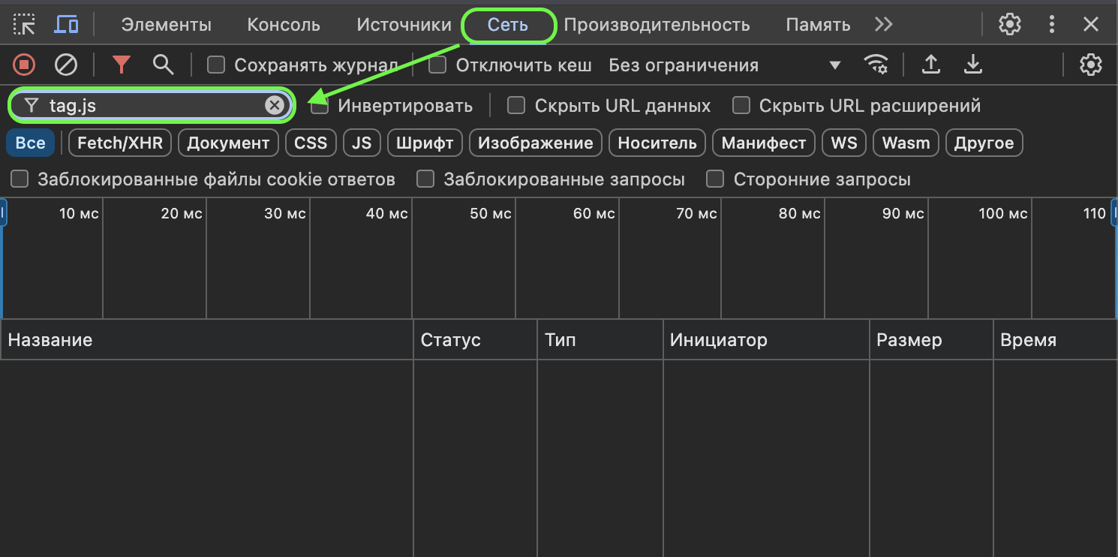1118x557 pixels.
Task: Open the three-dot DevTools options menu
Action: (x=1051, y=25)
